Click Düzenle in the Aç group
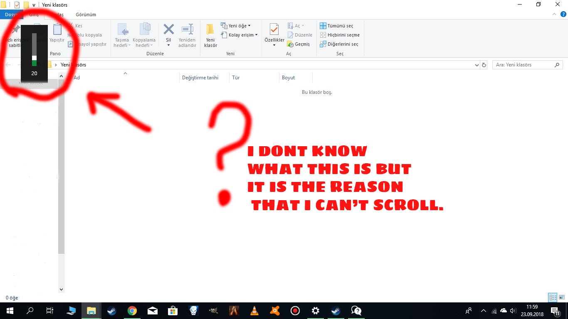 click(x=300, y=35)
